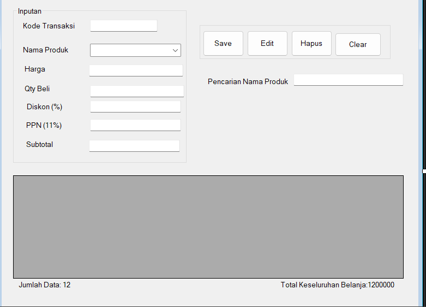This screenshot has width=426, height=307.
Task: Click the Total Keseluruhan Belanja label
Action: coord(337,285)
